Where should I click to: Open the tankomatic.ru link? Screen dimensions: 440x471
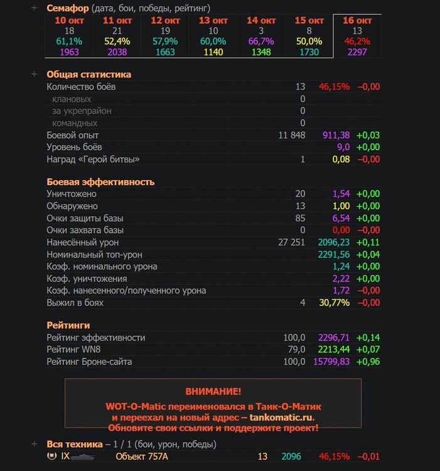pyautogui.click(x=281, y=417)
